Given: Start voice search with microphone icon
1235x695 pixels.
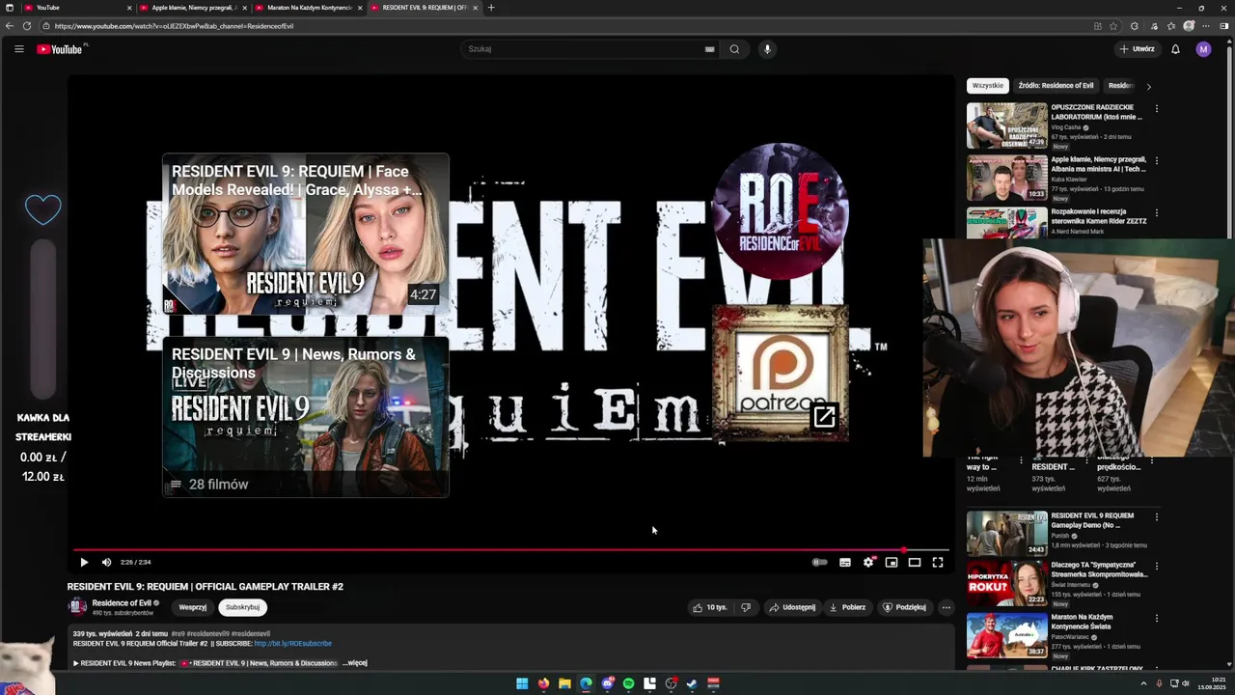Looking at the screenshot, I should [767, 49].
